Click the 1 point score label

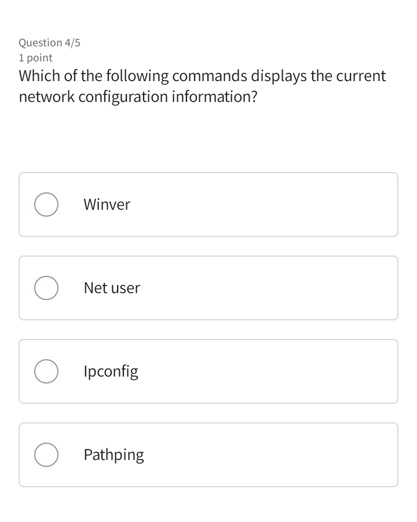pyautogui.click(x=35, y=58)
